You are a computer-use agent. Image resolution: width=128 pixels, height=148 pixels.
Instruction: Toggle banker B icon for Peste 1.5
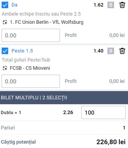click(111, 51)
